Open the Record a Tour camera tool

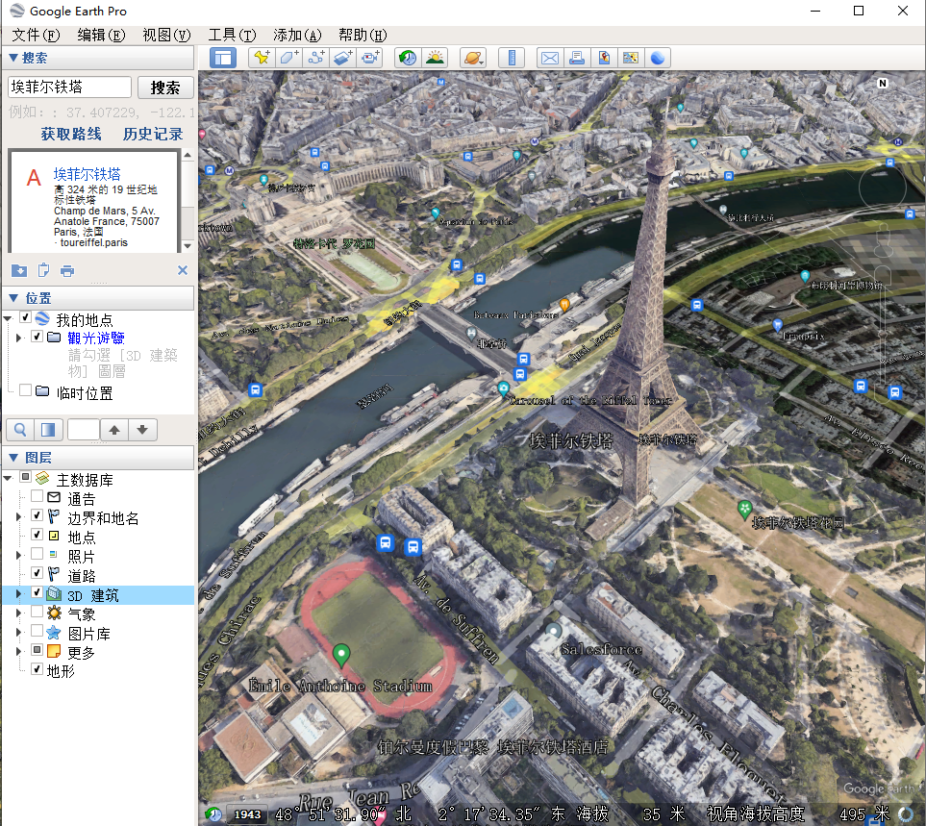371,58
